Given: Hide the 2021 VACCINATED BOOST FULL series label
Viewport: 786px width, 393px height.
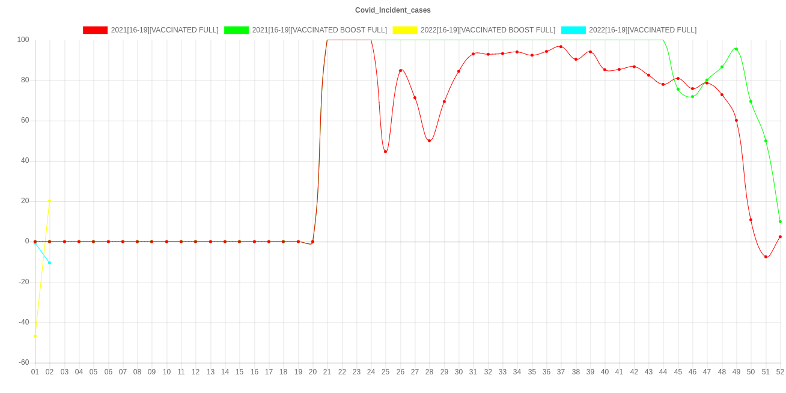Looking at the screenshot, I should coord(319,30).
